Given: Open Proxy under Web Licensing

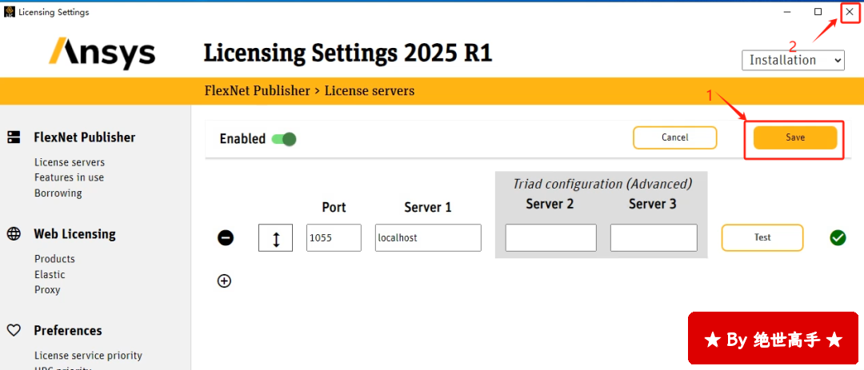Looking at the screenshot, I should tap(47, 289).
